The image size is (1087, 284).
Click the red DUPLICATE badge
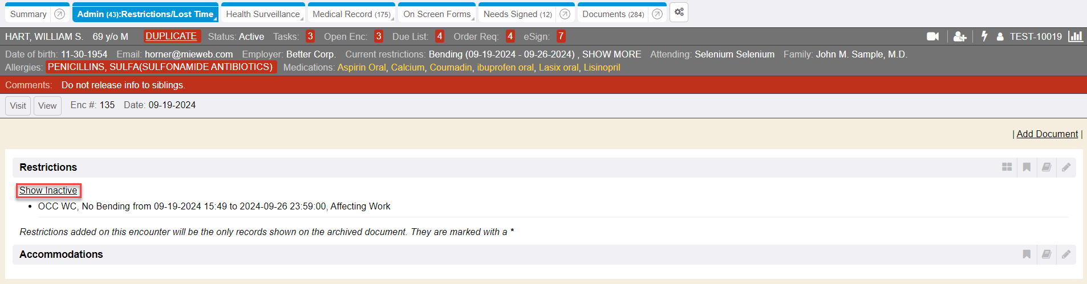171,36
